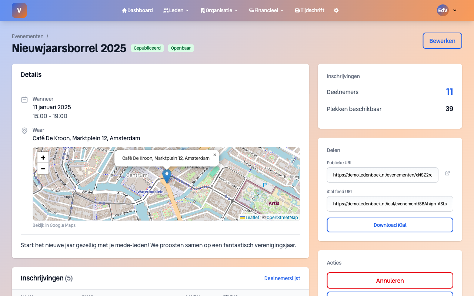Viewport: 474px width, 296px height.
Task: Select the iCal feed URL field
Action: [390, 204]
